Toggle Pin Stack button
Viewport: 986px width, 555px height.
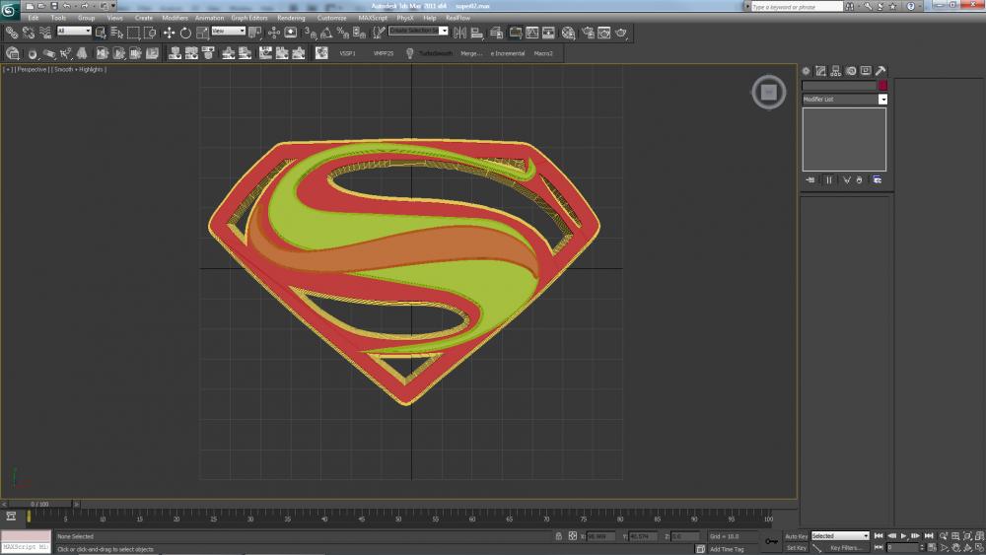[810, 180]
